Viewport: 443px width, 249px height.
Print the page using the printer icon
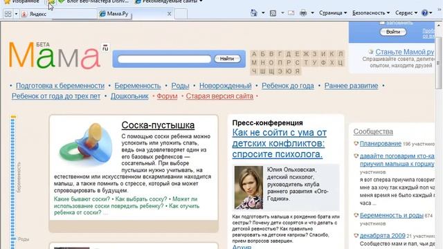point(303,13)
